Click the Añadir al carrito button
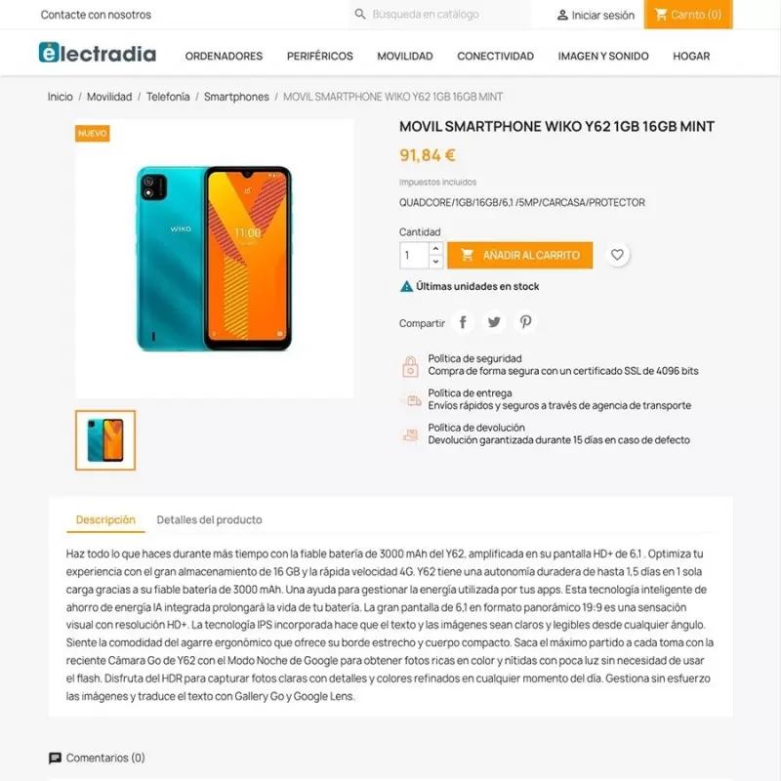Image resolution: width=781 pixels, height=781 pixels. (x=520, y=255)
